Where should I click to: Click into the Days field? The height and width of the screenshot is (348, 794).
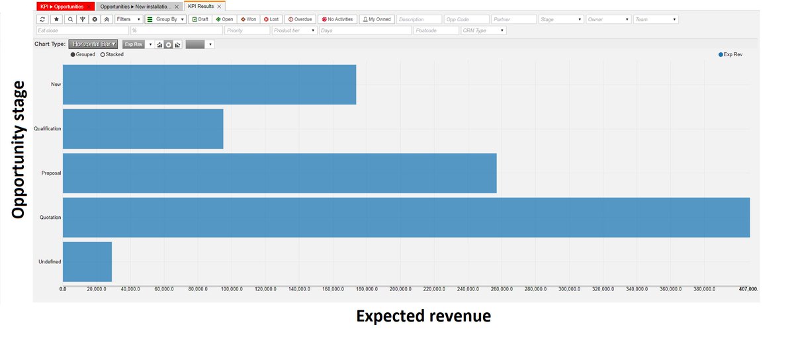365,30
